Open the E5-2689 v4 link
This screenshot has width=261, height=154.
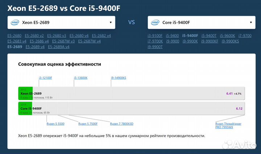coord(35,47)
